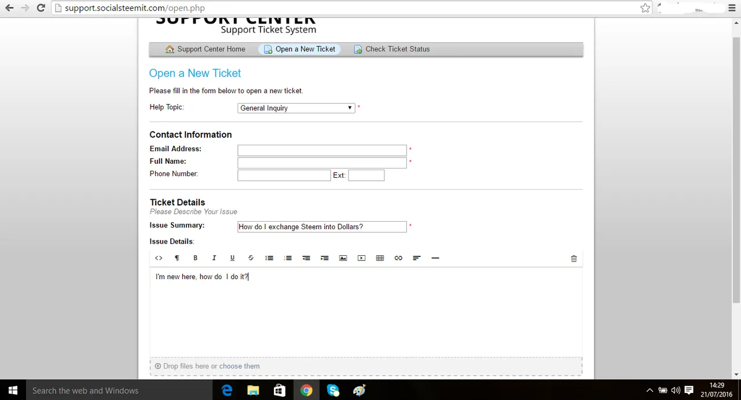Outdent the current paragraph
Viewport: 741px width, 400px height.
click(x=306, y=258)
